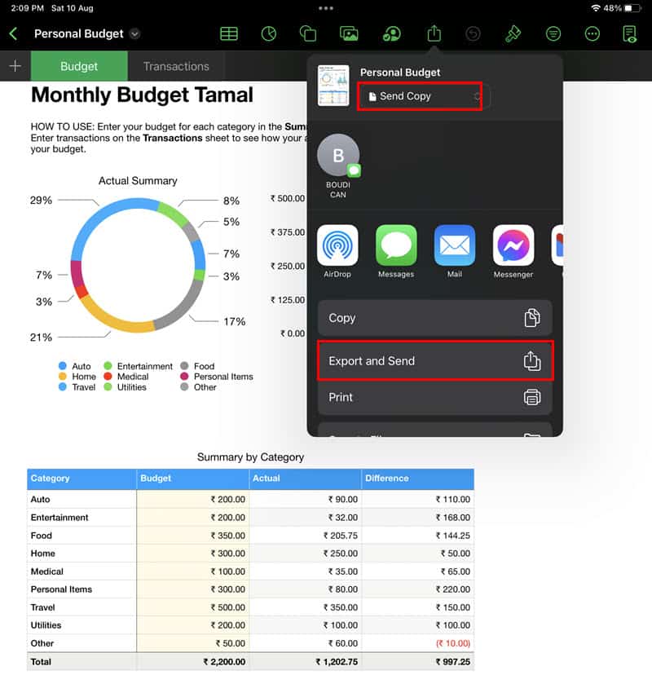Select the Personal Items category cell
This screenshot has width=652, height=684.
(x=81, y=589)
